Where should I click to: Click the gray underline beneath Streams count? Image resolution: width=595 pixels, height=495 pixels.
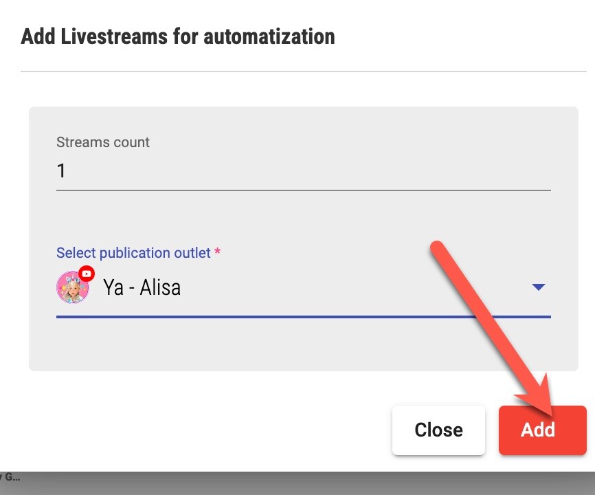302,189
